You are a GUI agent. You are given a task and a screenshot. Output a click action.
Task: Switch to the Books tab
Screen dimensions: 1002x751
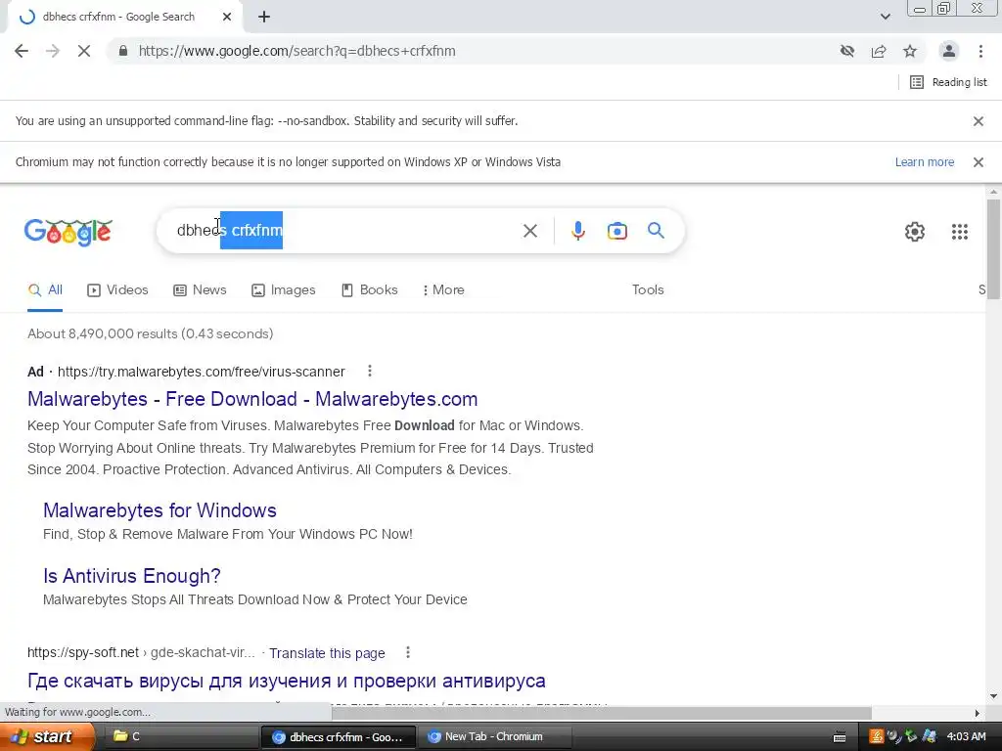point(369,289)
